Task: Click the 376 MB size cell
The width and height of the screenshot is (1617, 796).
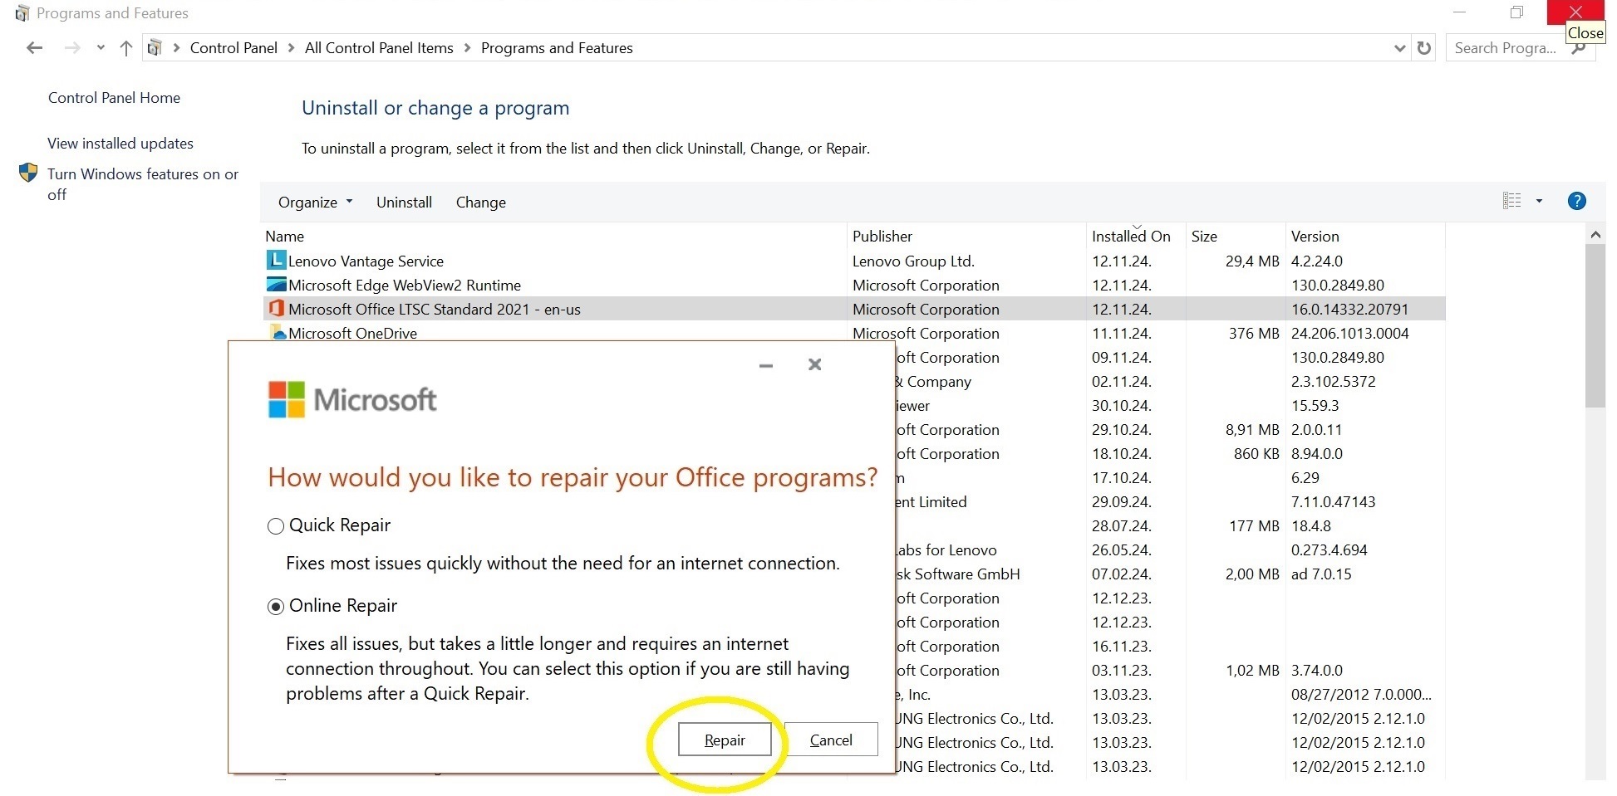Action: pos(1254,333)
